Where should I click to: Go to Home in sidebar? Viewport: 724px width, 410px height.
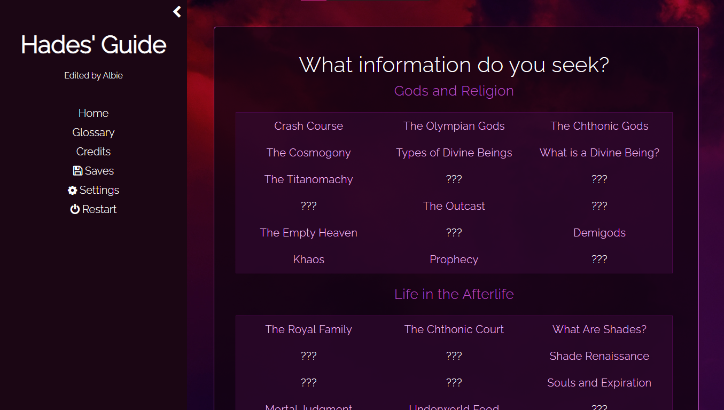pos(94,113)
